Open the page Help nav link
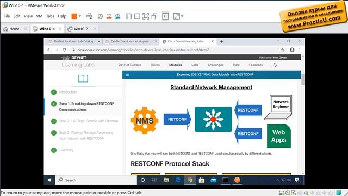The image size is (348, 196). tap(237, 65)
